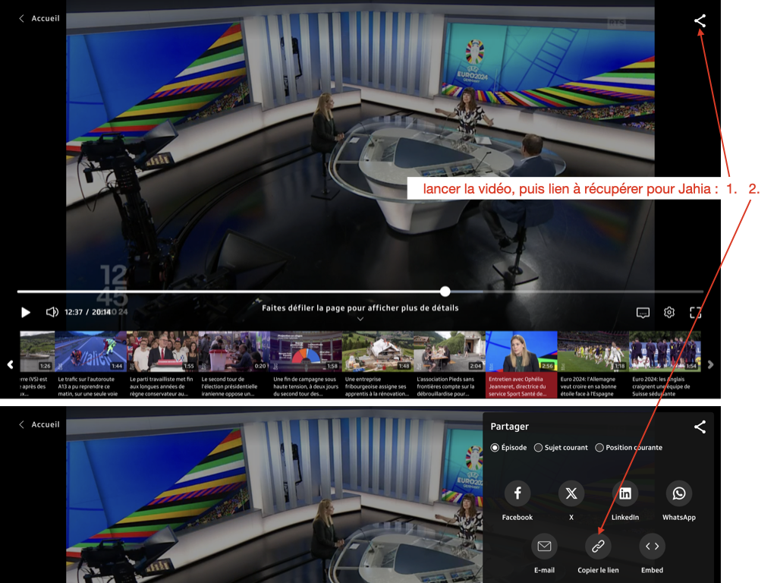Open the Embed code option
This screenshot has height=583, width=777.
click(652, 546)
